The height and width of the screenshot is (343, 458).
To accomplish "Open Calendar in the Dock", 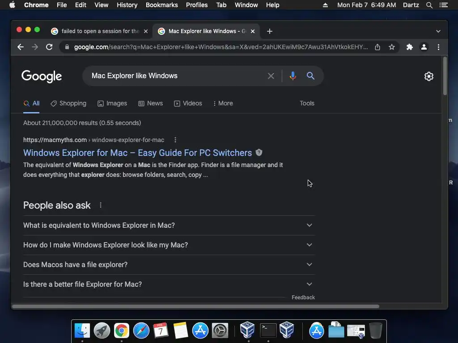I will [161, 330].
